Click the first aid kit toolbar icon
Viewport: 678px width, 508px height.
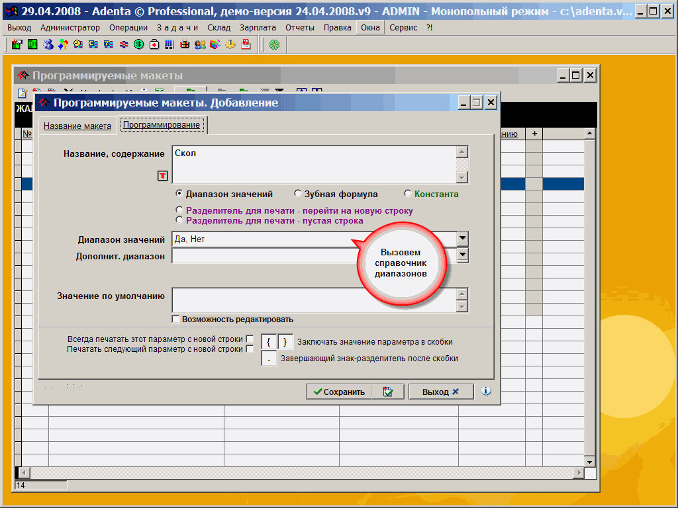(x=154, y=44)
